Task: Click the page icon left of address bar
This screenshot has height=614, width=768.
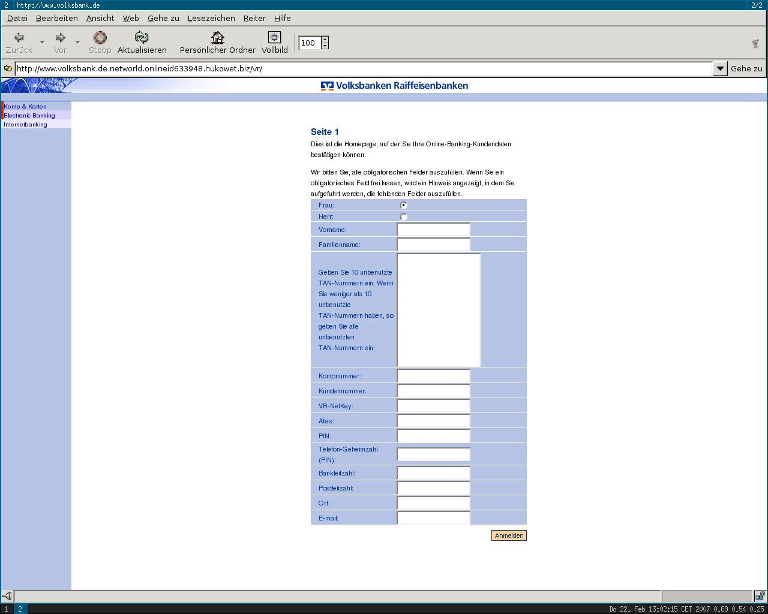Action: [8, 68]
